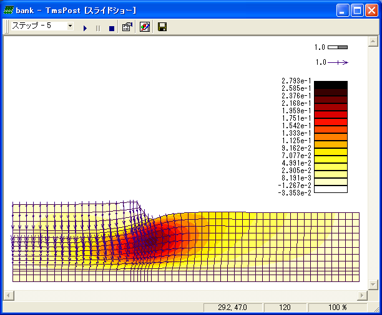Click the '1.125e-1' legend label
The width and height of the screenshot is (382, 315).
[x=296, y=141]
